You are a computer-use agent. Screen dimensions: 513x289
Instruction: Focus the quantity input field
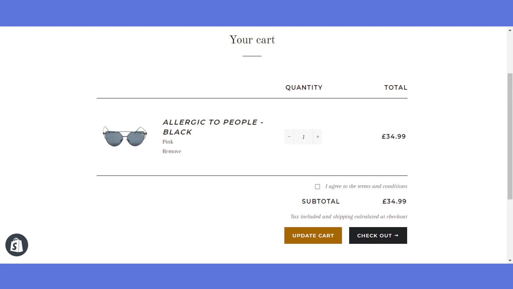point(303,137)
